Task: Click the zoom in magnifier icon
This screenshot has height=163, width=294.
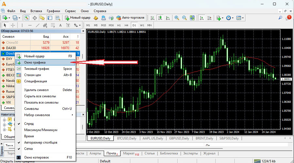Action: pos(177,18)
